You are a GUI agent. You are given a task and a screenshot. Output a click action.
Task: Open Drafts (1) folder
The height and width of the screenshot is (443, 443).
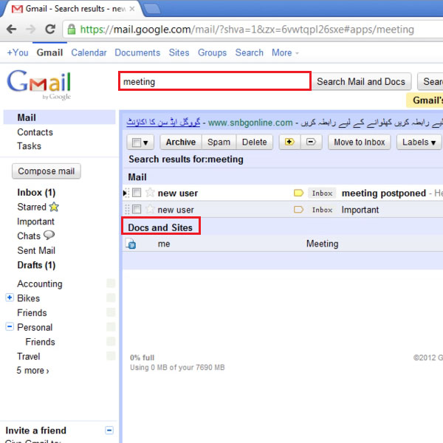[36, 265]
